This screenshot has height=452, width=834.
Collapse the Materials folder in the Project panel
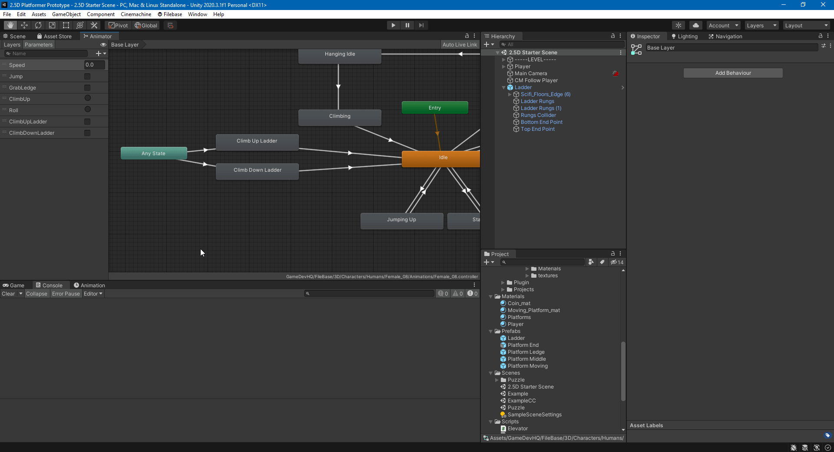pyautogui.click(x=491, y=296)
